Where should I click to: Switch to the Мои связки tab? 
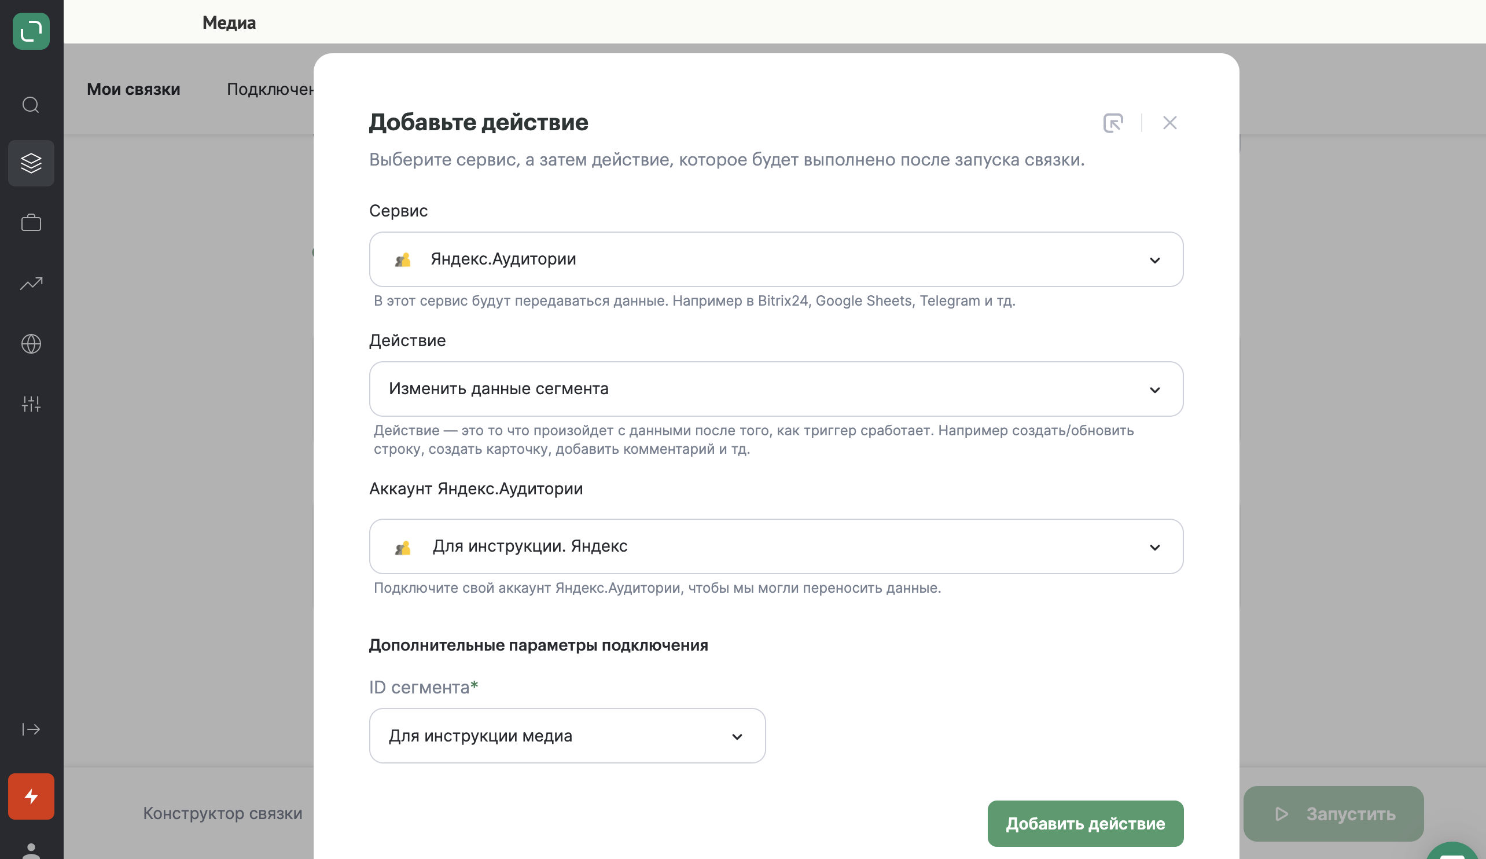coord(133,89)
